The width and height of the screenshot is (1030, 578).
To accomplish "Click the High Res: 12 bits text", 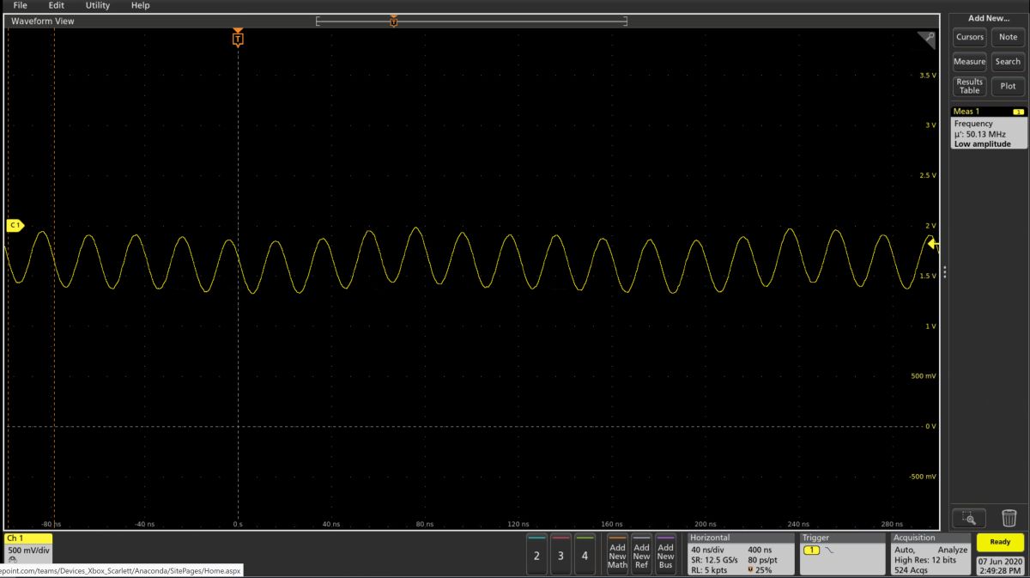I will click(x=924, y=559).
